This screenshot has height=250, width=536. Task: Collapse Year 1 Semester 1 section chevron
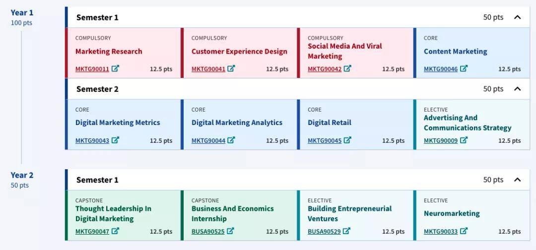518,17
